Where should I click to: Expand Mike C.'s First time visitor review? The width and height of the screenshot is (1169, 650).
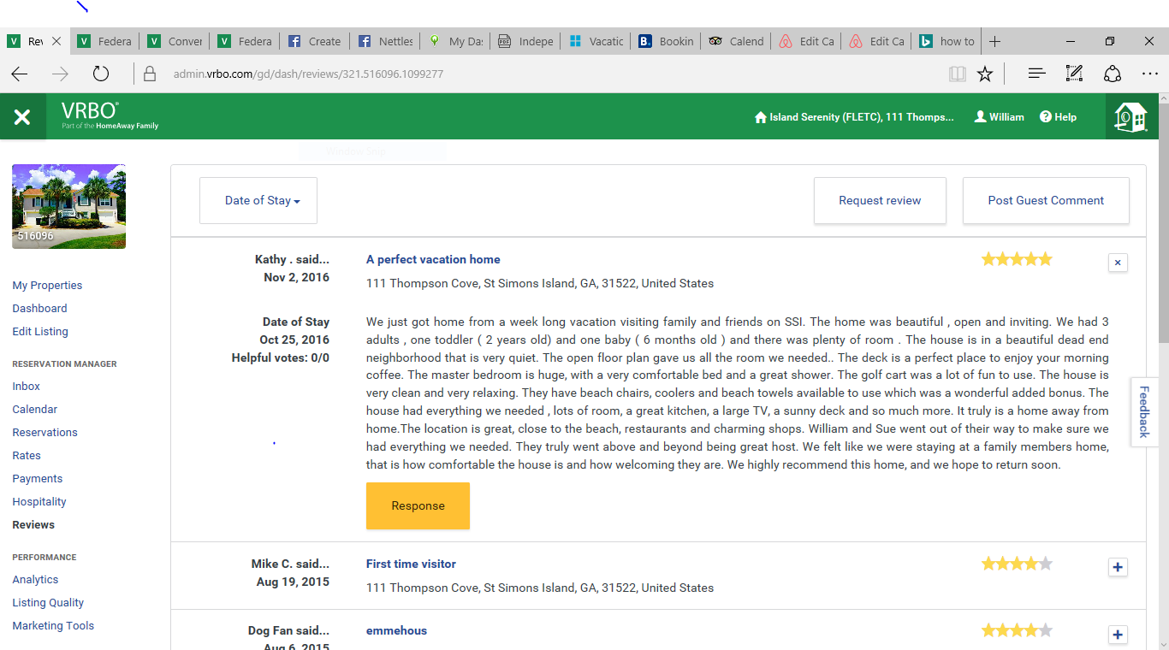coord(1117,567)
